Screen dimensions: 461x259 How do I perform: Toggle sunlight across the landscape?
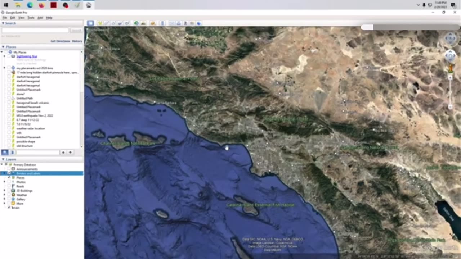[143, 23]
